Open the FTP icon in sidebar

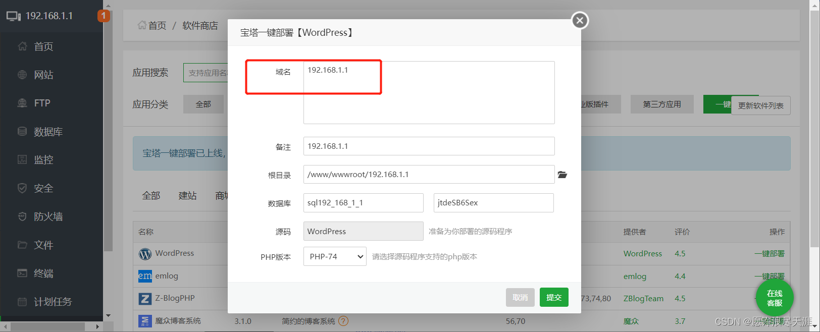(x=22, y=103)
